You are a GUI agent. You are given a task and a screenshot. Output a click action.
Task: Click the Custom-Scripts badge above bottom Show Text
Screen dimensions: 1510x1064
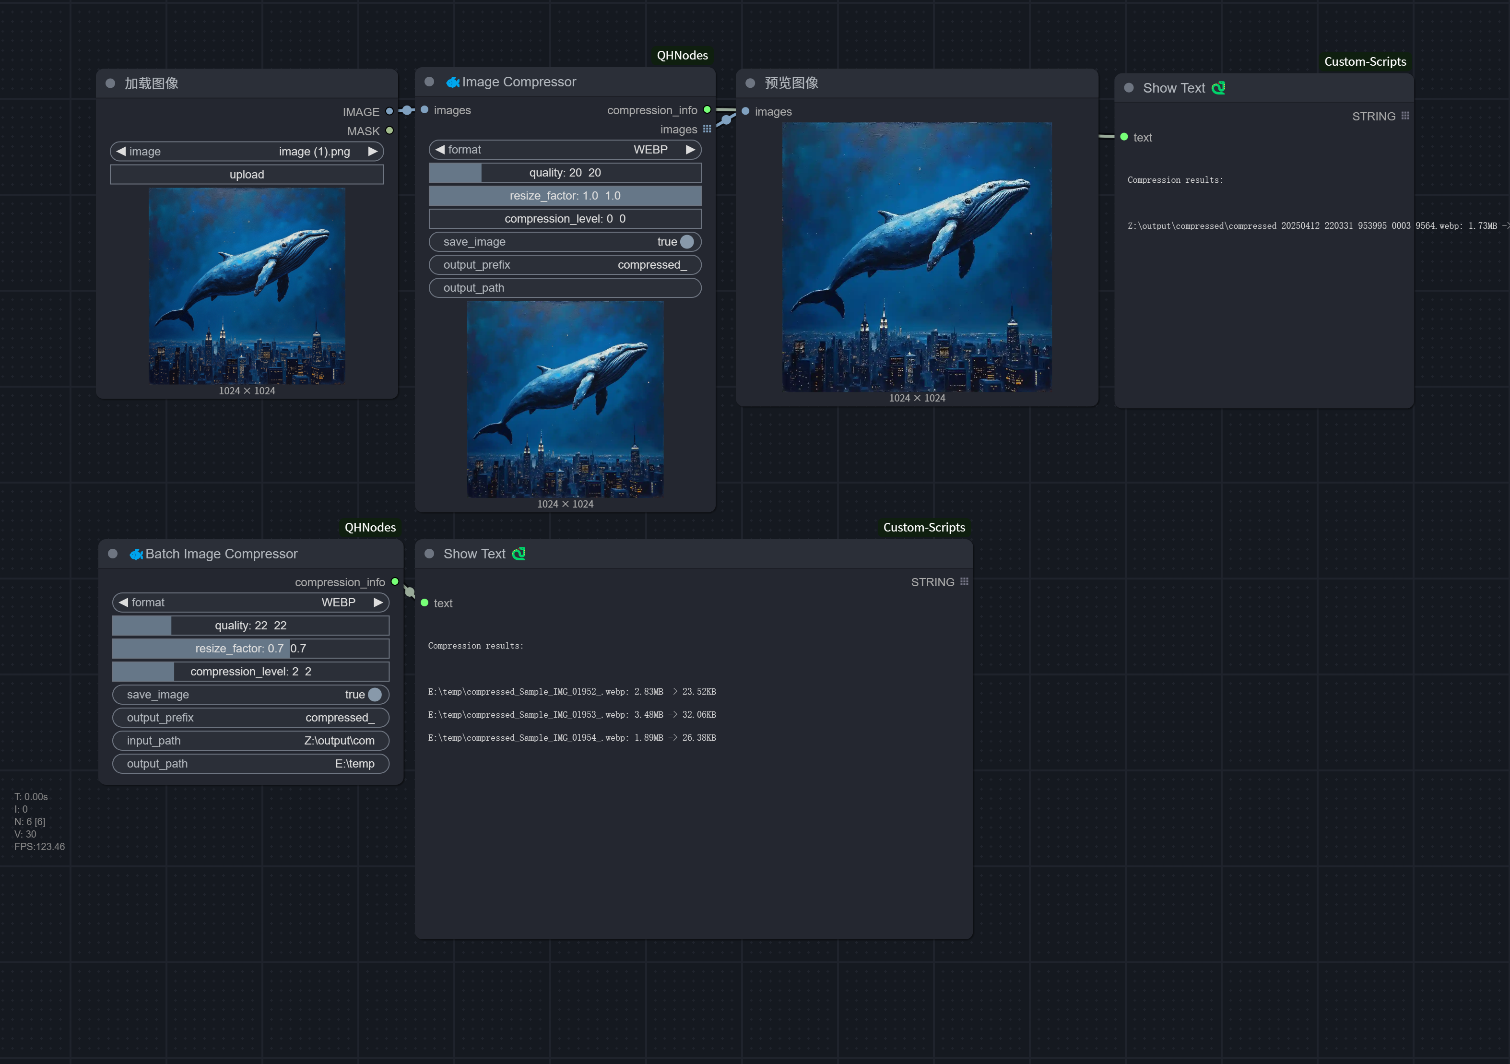pos(924,527)
